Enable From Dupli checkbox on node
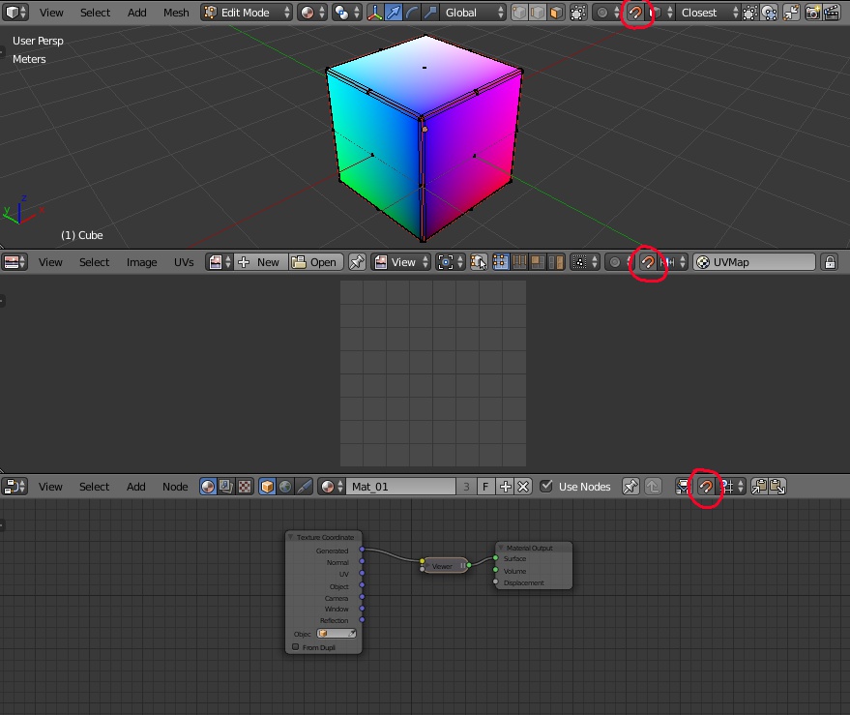This screenshot has height=715, width=850. pyautogui.click(x=296, y=646)
